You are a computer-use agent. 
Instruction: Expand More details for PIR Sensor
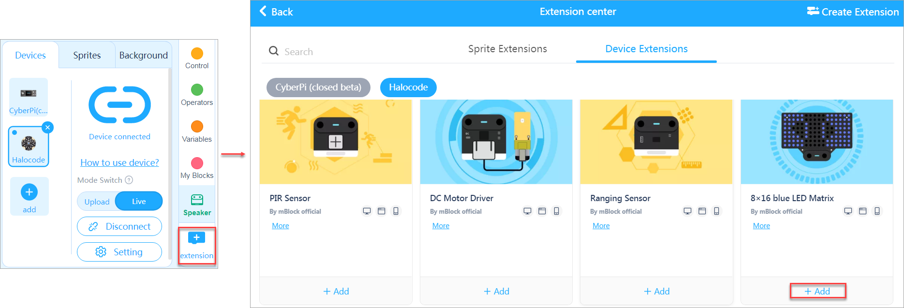tap(281, 226)
